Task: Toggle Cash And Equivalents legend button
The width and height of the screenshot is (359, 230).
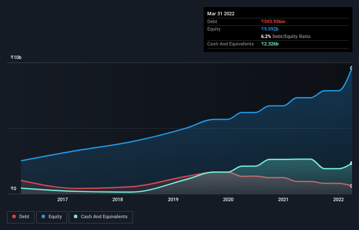Action: 101,217
